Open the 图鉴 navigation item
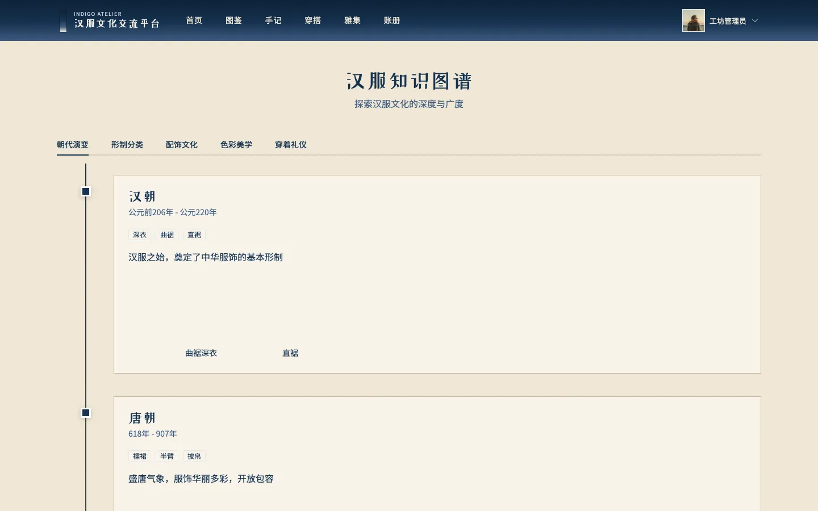Viewport: 818px width, 511px height. coord(234,20)
